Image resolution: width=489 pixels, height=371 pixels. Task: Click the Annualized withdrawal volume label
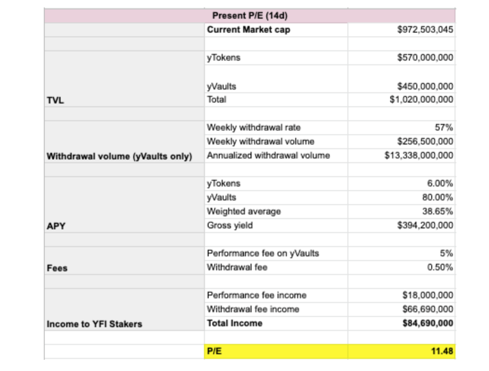268,156
